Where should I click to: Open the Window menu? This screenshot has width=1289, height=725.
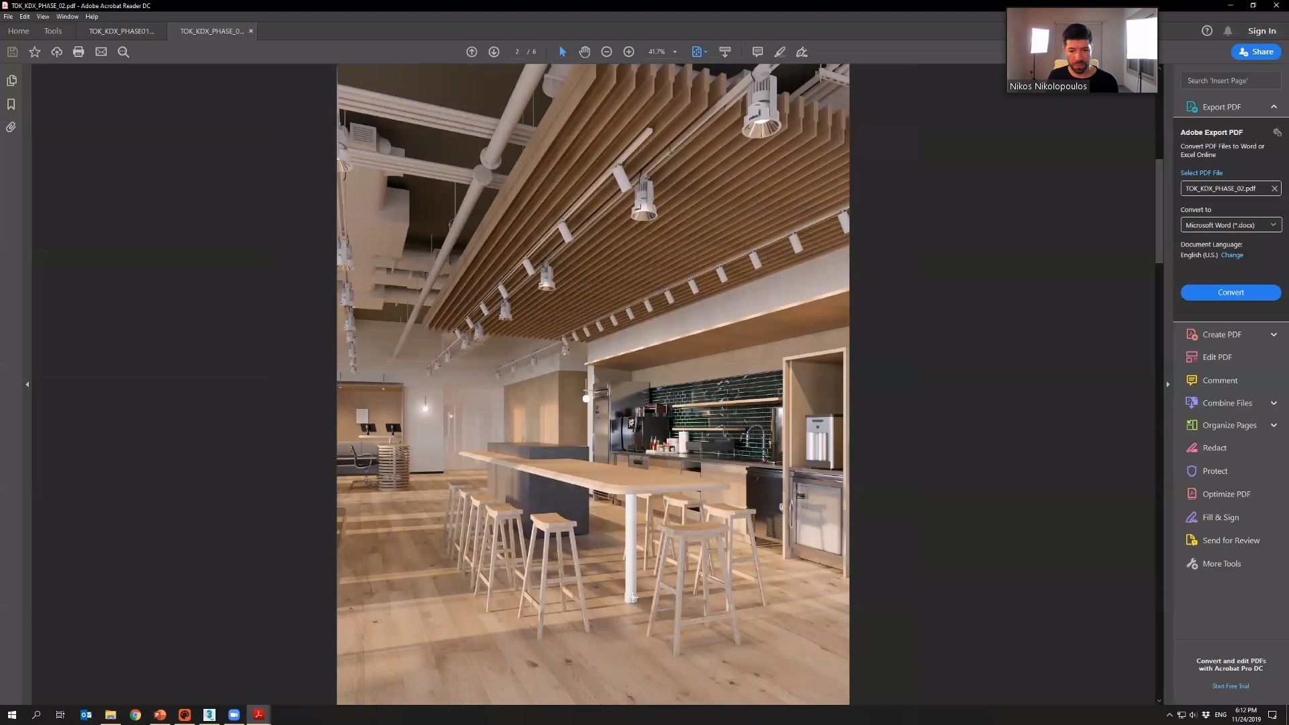coord(67,16)
